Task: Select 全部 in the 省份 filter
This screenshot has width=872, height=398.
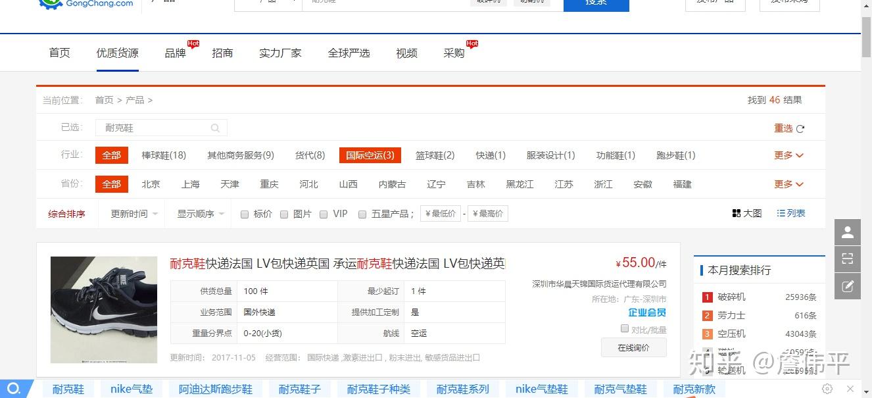Action: click(111, 184)
